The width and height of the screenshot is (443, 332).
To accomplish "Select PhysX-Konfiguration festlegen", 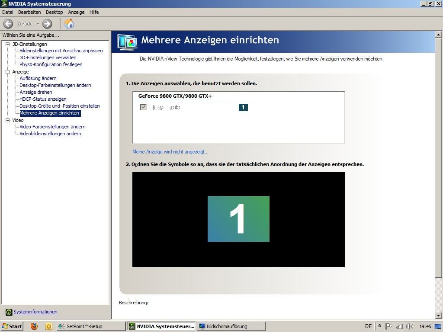I will pyautogui.click(x=51, y=64).
